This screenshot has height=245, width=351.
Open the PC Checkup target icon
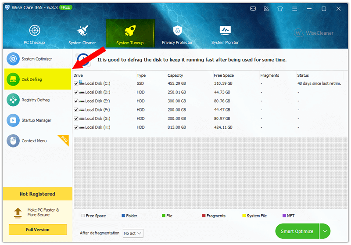35,30
